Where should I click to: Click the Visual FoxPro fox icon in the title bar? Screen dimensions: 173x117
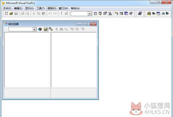click(x=3, y=3)
